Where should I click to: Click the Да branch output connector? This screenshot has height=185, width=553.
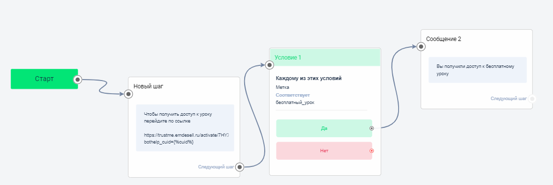[x=372, y=128]
